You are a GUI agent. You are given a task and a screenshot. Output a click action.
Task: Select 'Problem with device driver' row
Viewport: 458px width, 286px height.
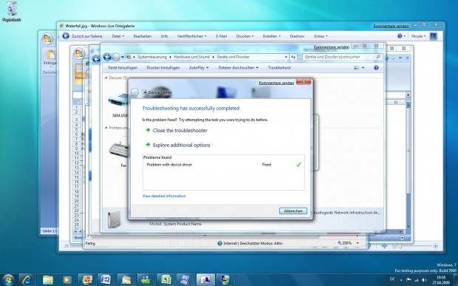pyautogui.click(x=223, y=165)
